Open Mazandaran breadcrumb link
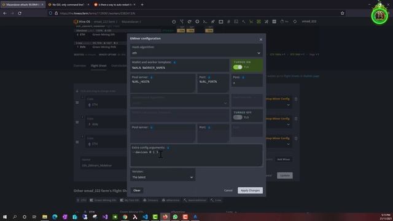This screenshot has height=221, width=393. pos(131,22)
